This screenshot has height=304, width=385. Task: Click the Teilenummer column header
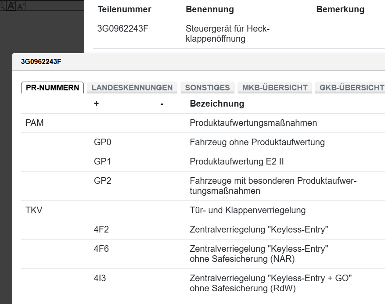click(x=125, y=9)
